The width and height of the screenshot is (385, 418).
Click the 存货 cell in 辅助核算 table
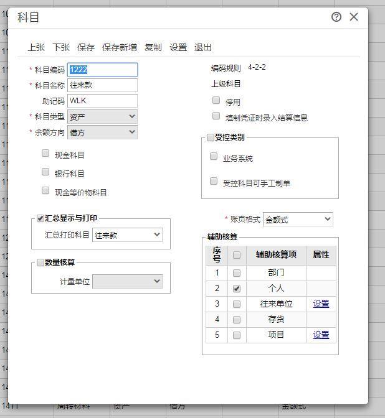pyautogui.click(x=276, y=319)
